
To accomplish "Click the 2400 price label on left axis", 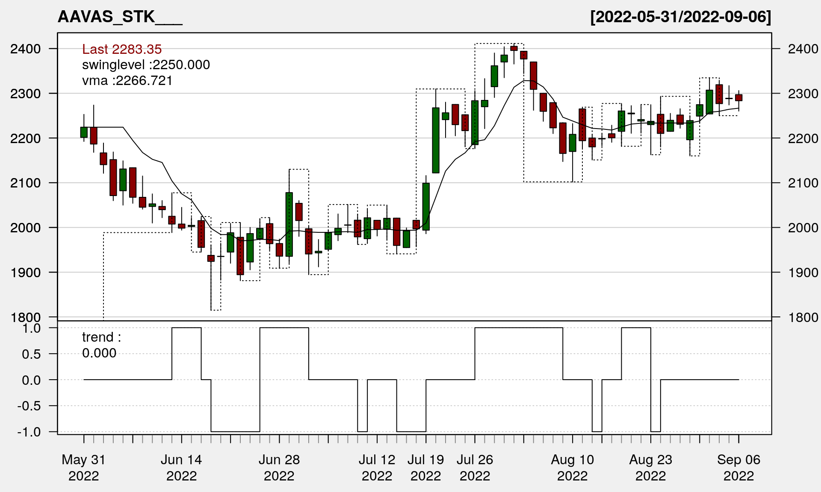I will pyautogui.click(x=26, y=49).
